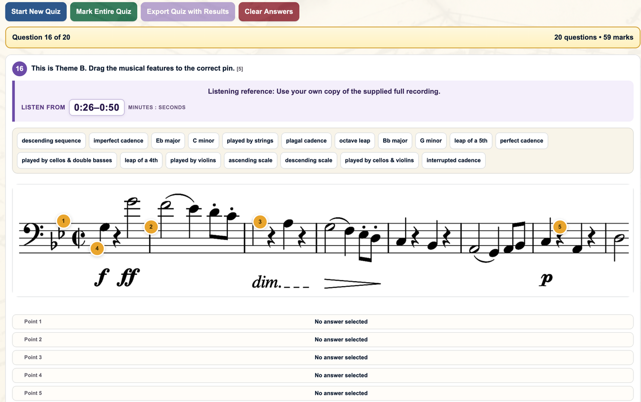
Task: Select the 'ascending scale' chip
Action: (250, 160)
